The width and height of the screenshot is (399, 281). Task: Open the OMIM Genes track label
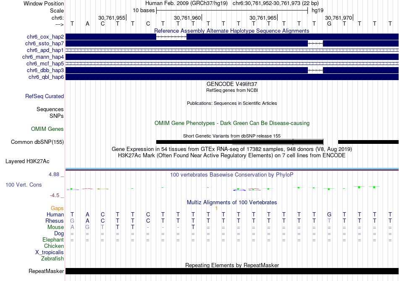coord(47,129)
